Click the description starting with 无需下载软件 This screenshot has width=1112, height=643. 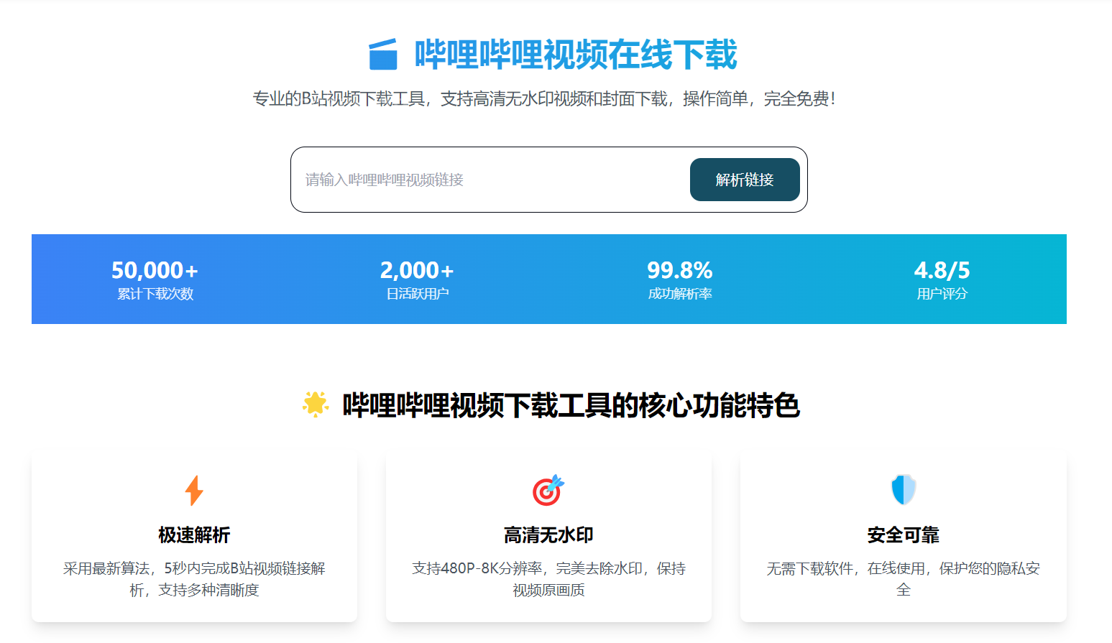click(904, 579)
